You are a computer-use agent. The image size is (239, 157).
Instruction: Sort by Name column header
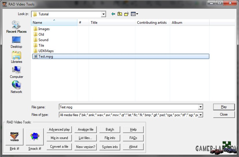[x=54, y=22]
